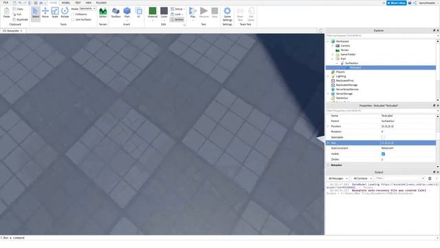Image resolution: width=440 pixels, height=248 pixels.
Task: Select ReplicatedStorage in Explorer
Action: (x=346, y=85)
